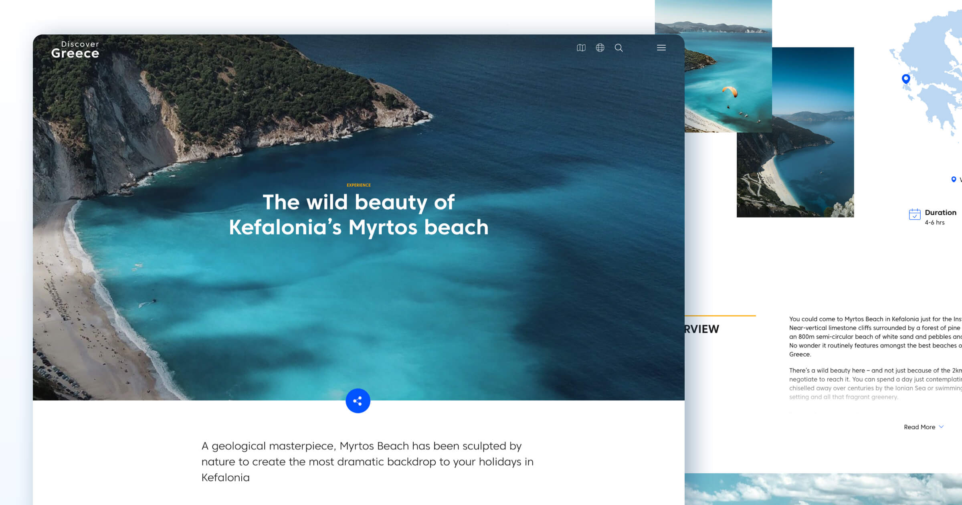Click the Duration calendar icon
This screenshot has width=962, height=505.
915,214
